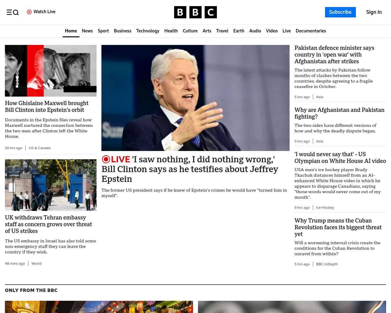
Task: Open 'Why are Afghanistan and Pakistan fighting?' article
Action: [x=339, y=113]
